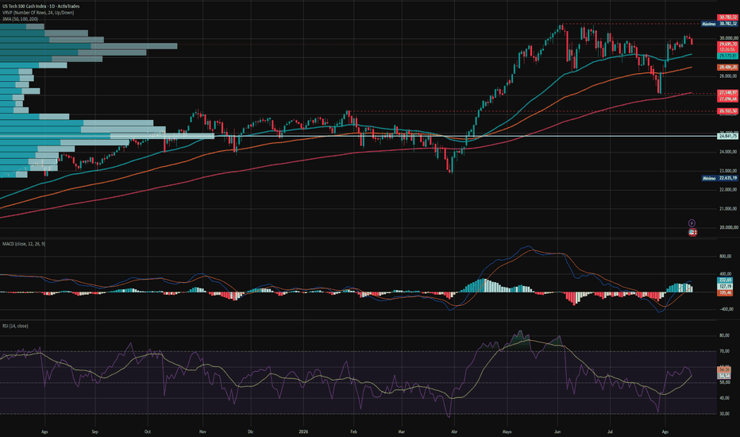The width and height of the screenshot is (740, 437).
Task: Click the orange RSI value label
Action: (x=724, y=369)
